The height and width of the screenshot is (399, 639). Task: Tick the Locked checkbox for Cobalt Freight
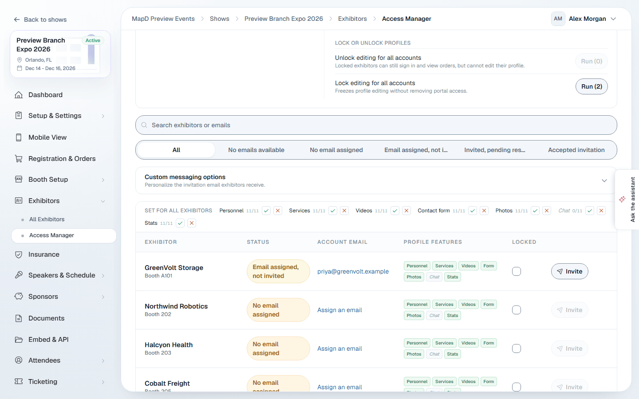point(517,387)
